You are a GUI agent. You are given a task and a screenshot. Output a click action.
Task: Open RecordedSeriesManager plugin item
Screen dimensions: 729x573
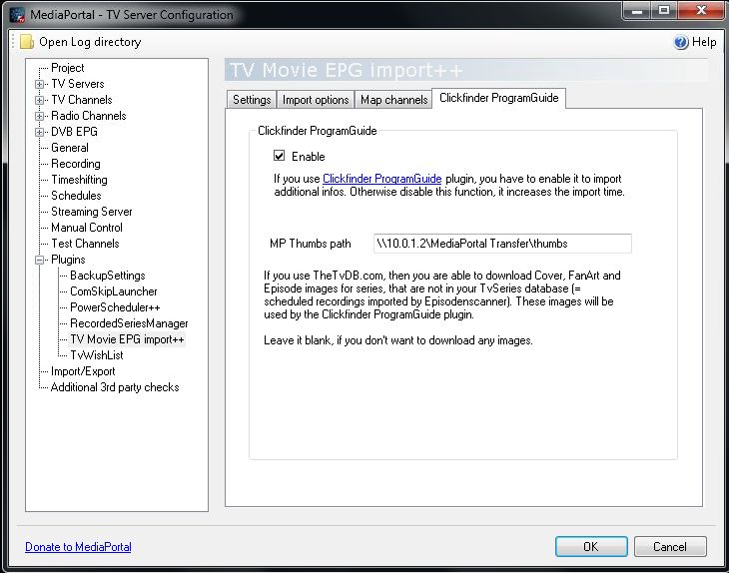point(129,323)
